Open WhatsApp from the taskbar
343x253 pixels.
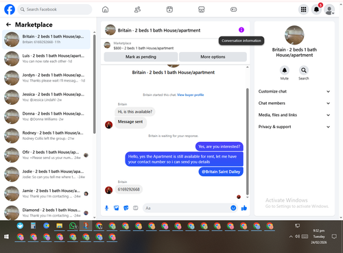click(x=73, y=226)
